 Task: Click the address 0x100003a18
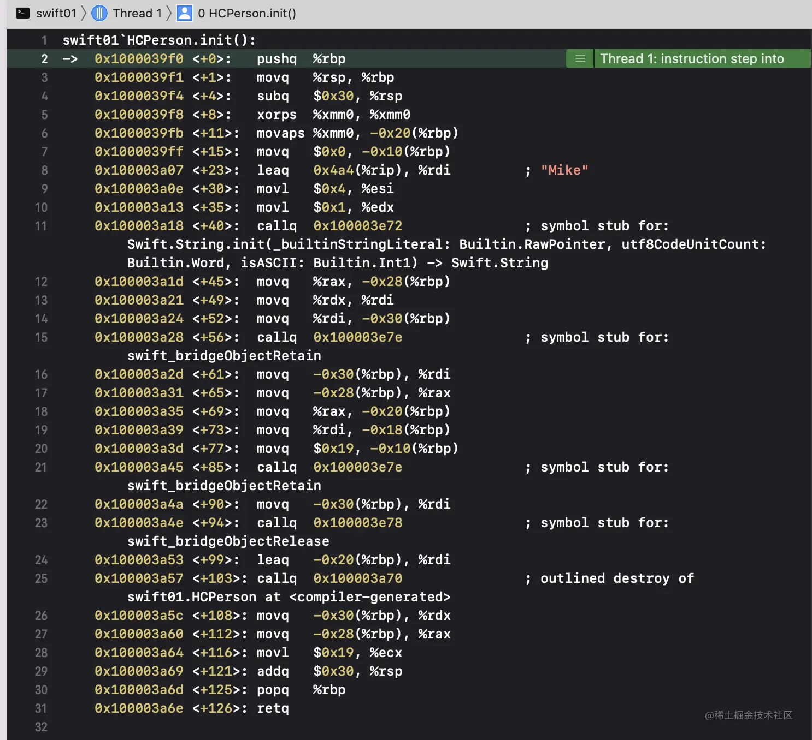139,226
